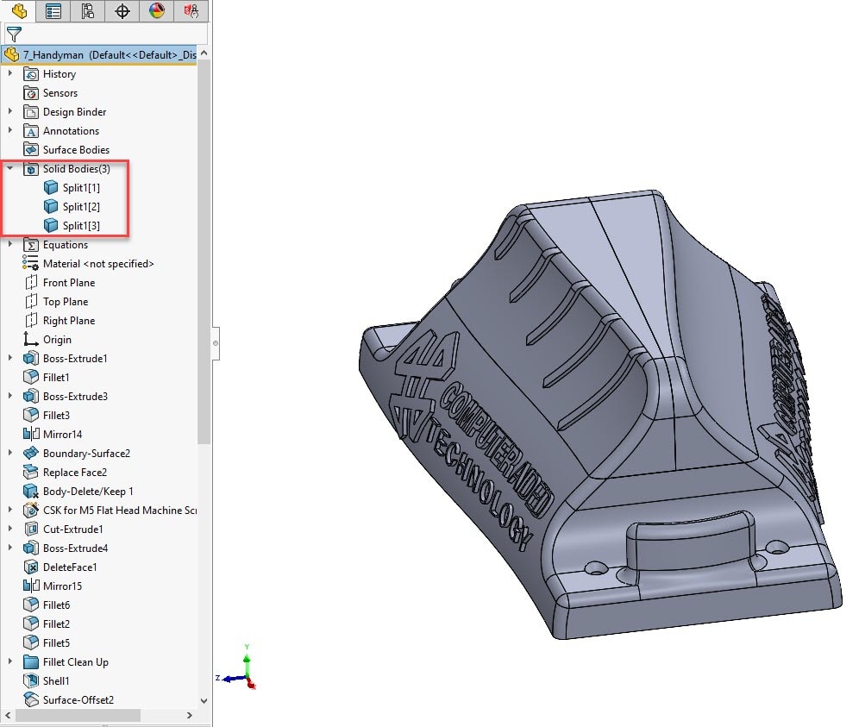Click the Cut-Extrude1 icon
Viewport: 865px width, 727px height.
tap(31, 529)
